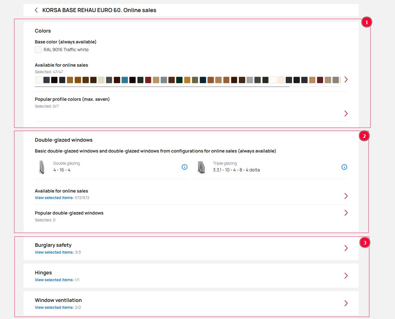Click the Triple glazing window thumbnail

(x=201, y=167)
